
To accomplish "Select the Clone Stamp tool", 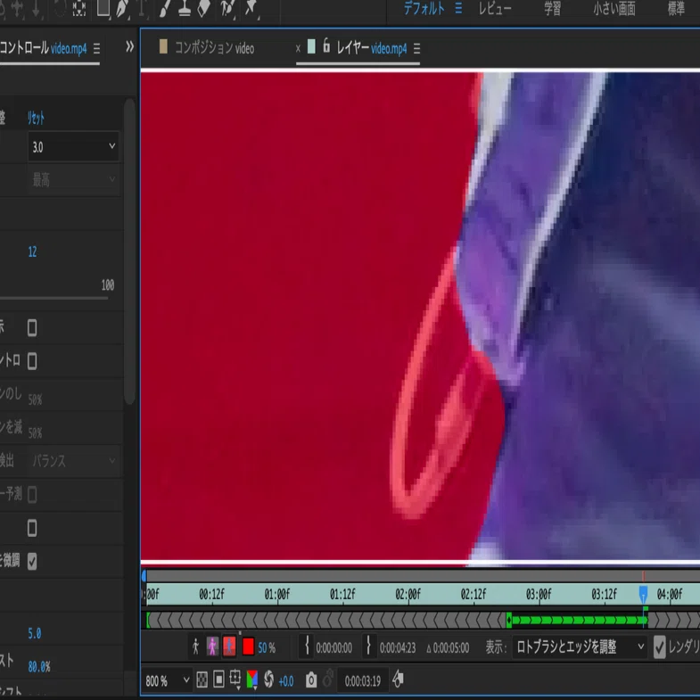I will coord(185,9).
